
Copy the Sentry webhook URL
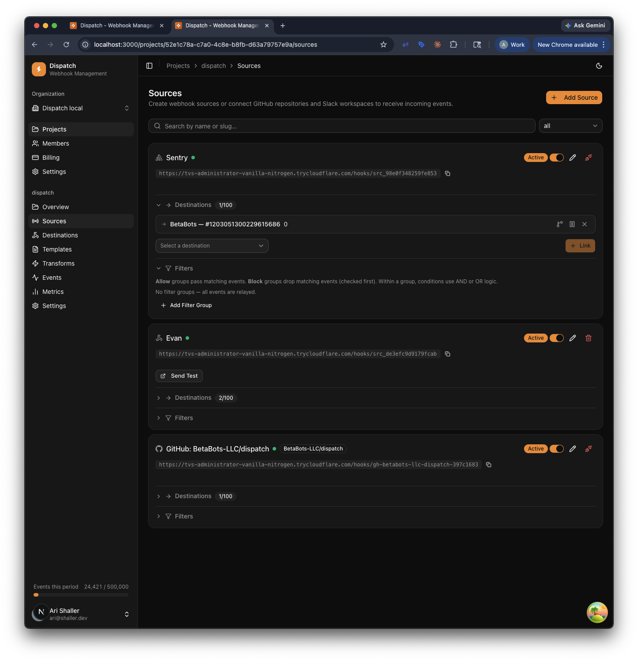(x=448, y=173)
